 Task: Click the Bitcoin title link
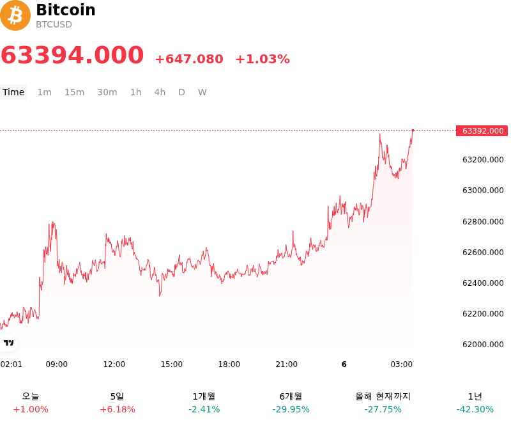coord(66,10)
